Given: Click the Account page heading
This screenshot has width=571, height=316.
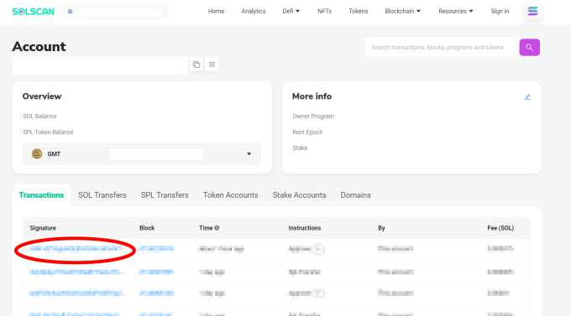Looking at the screenshot, I should (39, 47).
